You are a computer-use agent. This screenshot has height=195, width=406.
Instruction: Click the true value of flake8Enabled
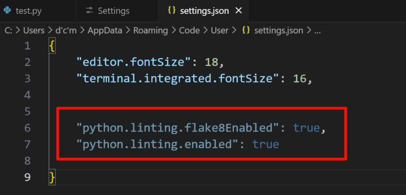tap(306, 128)
